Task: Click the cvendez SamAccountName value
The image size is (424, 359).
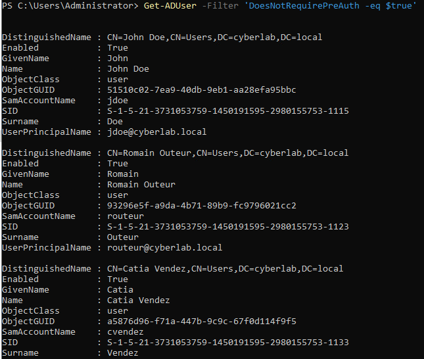Action: click(x=126, y=332)
